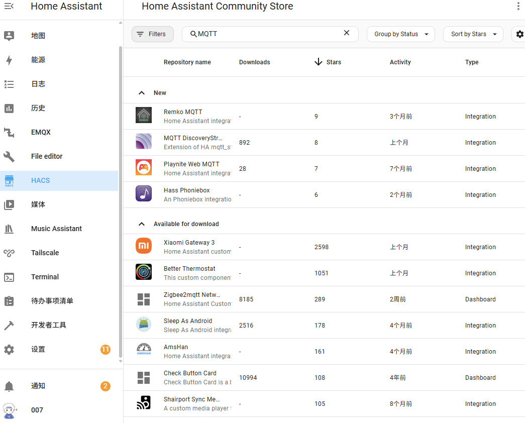Collapse the New group section

142,93
